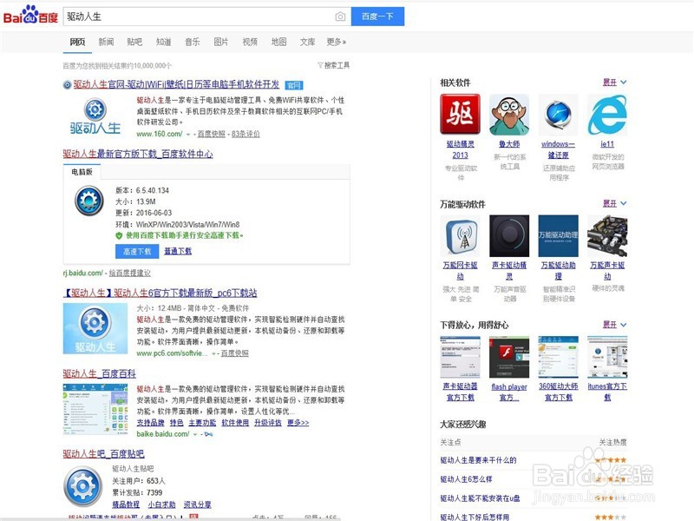
Task: Click 驱动精灵 2013 red icon
Action: pos(461,115)
